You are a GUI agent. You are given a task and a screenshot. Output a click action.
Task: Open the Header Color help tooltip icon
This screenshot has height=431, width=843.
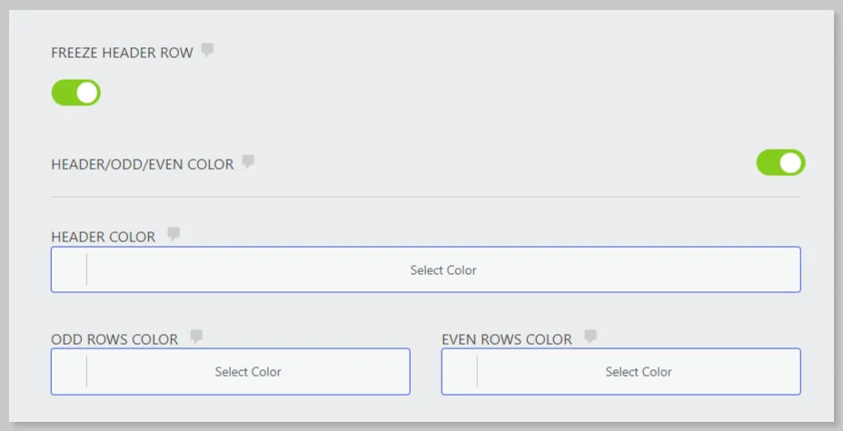(174, 234)
